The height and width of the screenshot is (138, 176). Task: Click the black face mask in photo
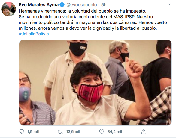point(78,49)
